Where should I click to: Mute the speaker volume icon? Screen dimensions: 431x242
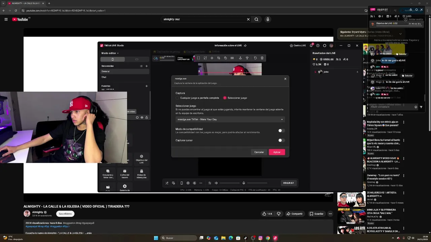tap(216, 183)
